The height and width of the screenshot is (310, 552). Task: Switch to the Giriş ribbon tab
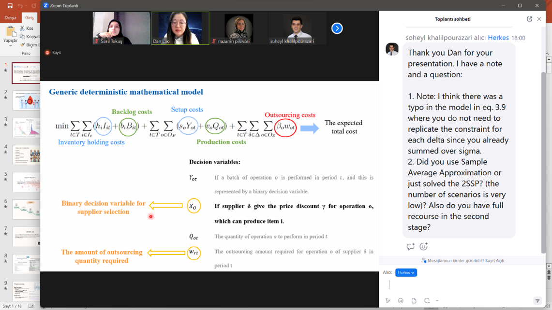point(30,18)
